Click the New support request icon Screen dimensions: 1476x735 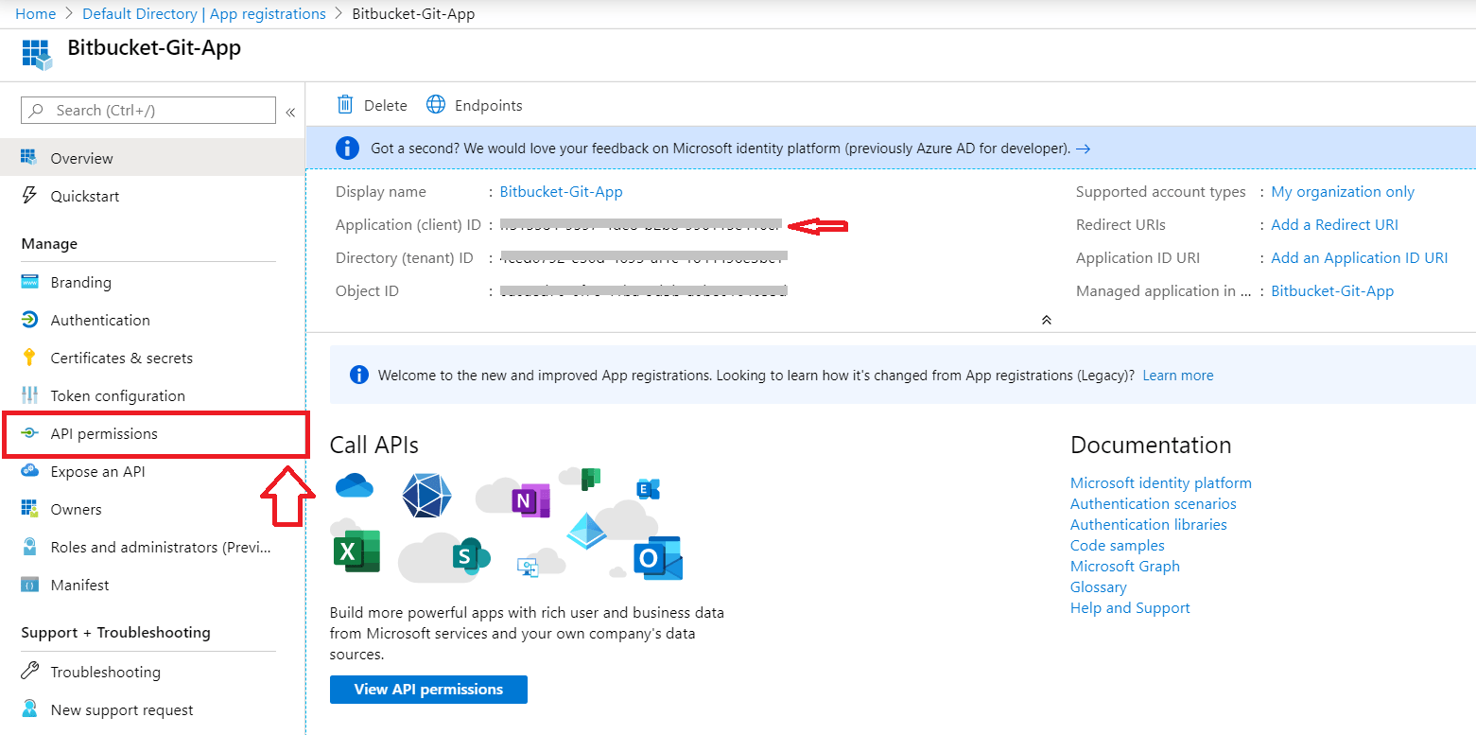[x=29, y=709]
